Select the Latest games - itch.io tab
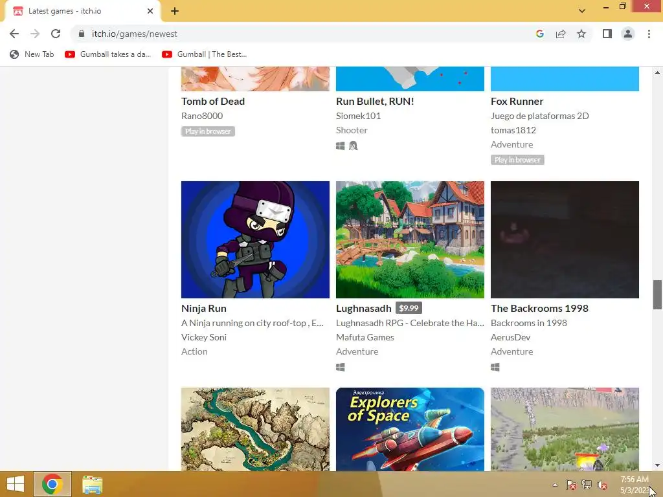The image size is (663, 497). coord(82,11)
